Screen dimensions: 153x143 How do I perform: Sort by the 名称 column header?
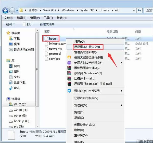[x=47, y=31]
